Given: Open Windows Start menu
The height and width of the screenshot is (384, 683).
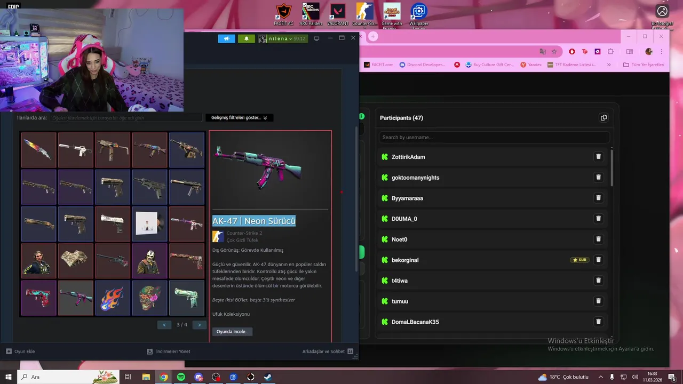Looking at the screenshot, I should 9,377.
